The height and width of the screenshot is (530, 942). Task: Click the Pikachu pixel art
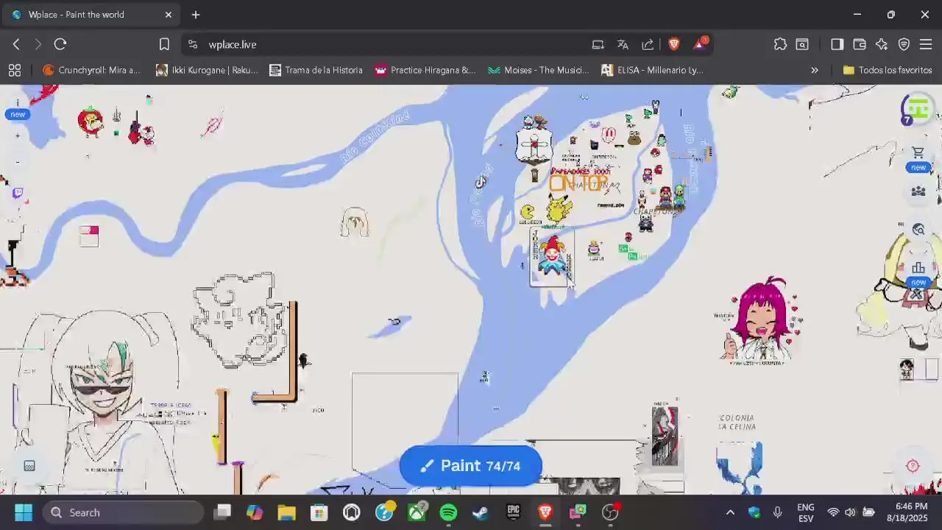(x=559, y=210)
